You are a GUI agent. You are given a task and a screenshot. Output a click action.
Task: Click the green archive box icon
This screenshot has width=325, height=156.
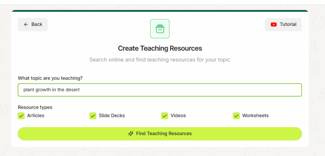click(x=160, y=29)
